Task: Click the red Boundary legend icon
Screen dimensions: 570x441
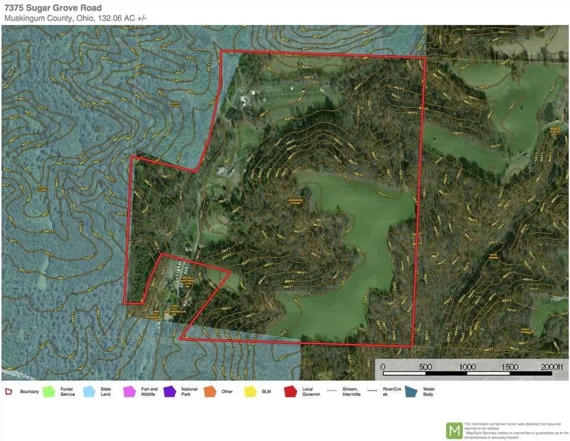Action: click(x=9, y=392)
